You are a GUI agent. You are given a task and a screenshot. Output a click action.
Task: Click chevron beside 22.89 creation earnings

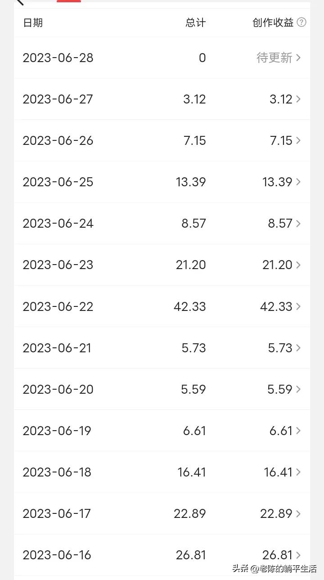click(x=299, y=513)
